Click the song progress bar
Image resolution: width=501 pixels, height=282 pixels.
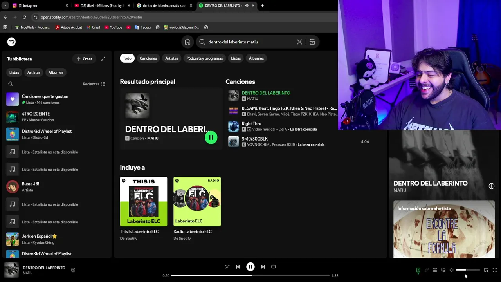pyautogui.click(x=250, y=275)
